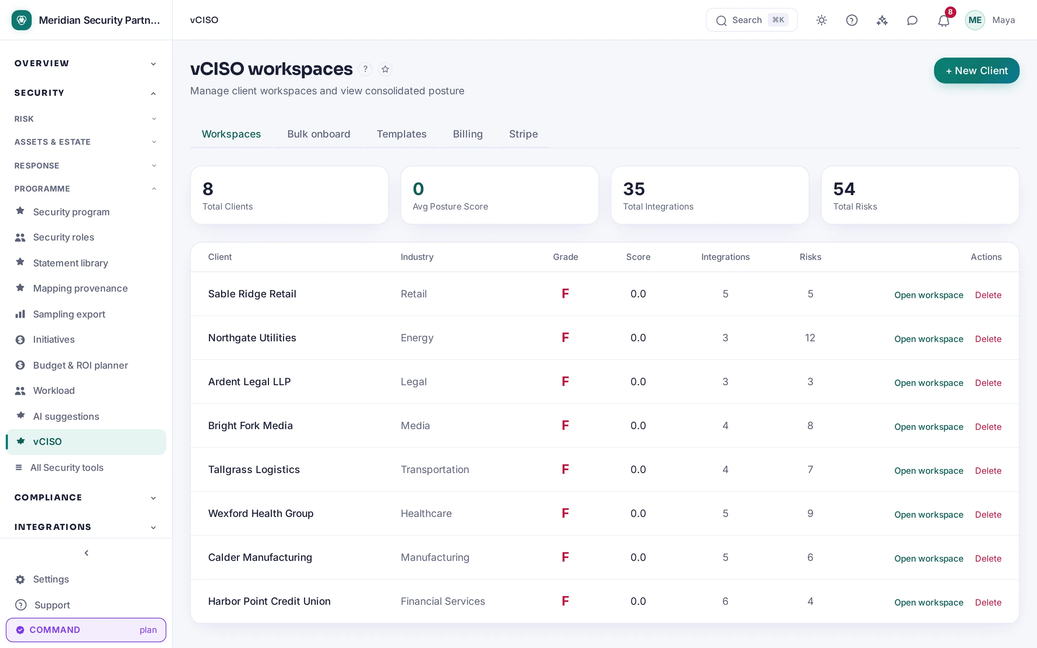Expand the OVERVIEW section

(86, 63)
